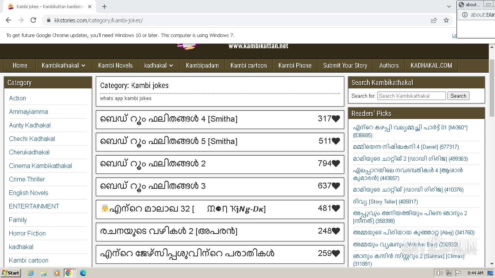
Task: Click heart icon beside 259
Action: coord(336,253)
